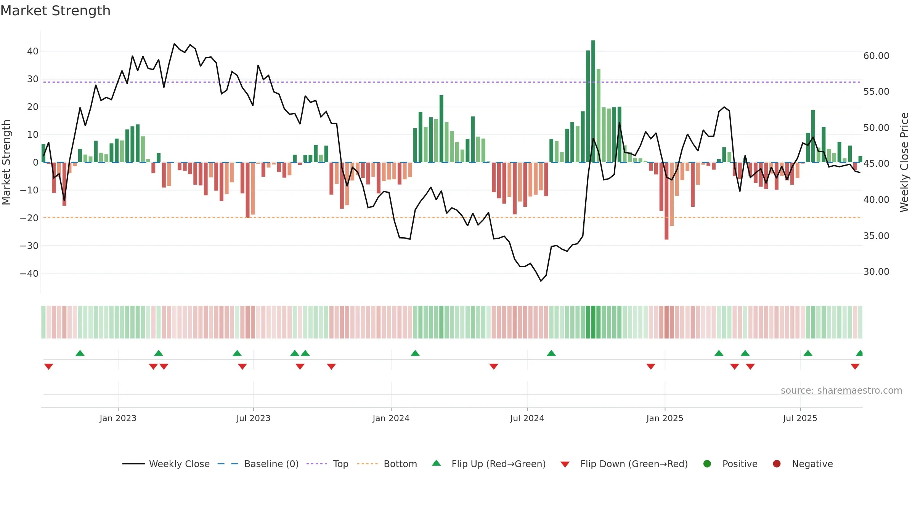
Task: Click the green Flip Up legend triangle
Action: pyautogui.click(x=437, y=463)
